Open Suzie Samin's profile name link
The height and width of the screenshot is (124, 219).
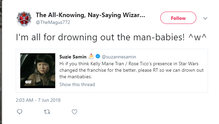(73, 57)
